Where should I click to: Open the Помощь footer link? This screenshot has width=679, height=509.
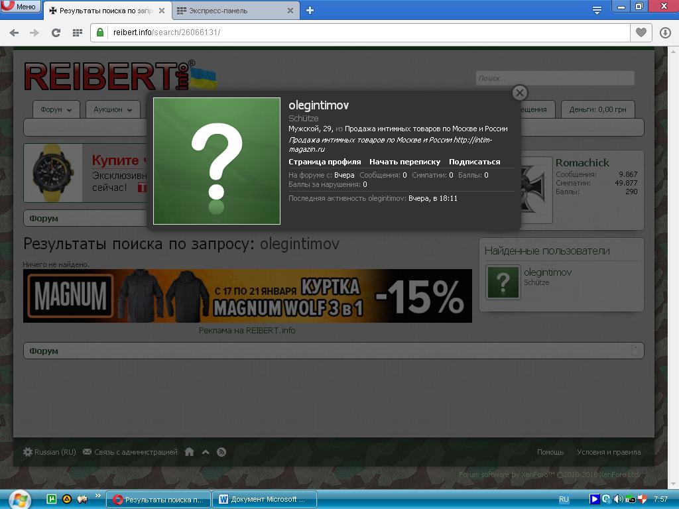point(550,452)
